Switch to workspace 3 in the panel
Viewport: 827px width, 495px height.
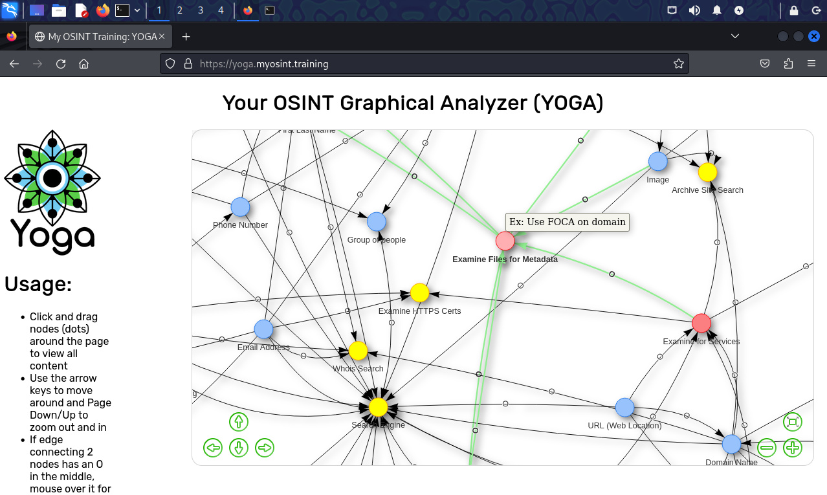[x=201, y=10]
